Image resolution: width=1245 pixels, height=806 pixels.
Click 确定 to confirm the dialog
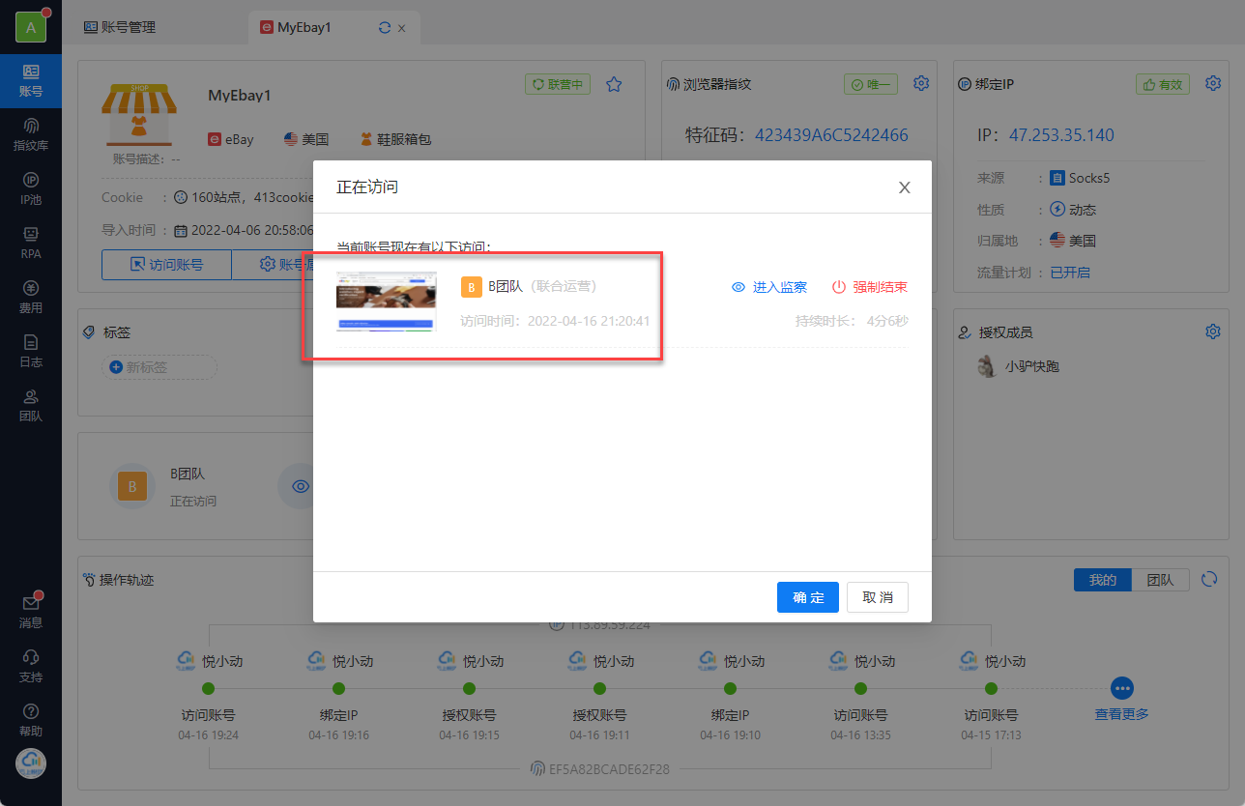[808, 597]
